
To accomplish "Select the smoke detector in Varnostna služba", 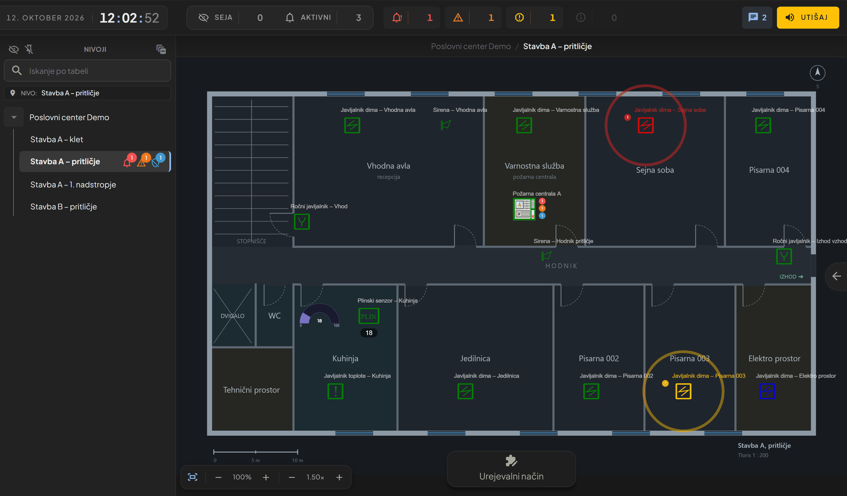I will 524,125.
